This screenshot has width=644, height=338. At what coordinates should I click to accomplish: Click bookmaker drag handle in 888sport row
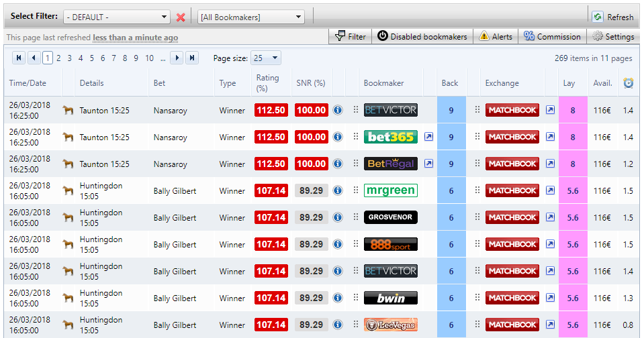[356, 243]
